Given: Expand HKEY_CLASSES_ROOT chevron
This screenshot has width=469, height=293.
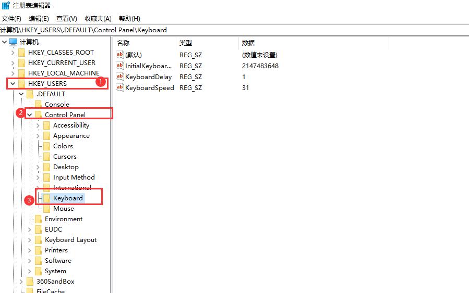Looking at the screenshot, I should (x=13, y=53).
